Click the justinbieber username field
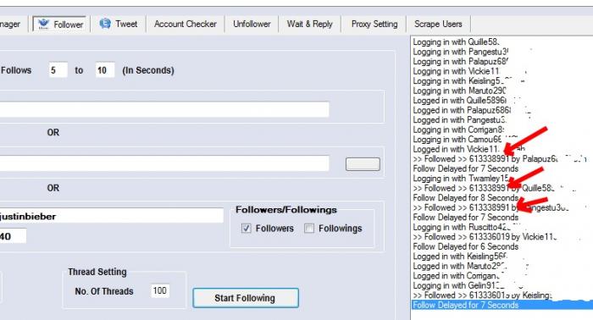The width and height of the screenshot is (593, 320). [112, 216]
